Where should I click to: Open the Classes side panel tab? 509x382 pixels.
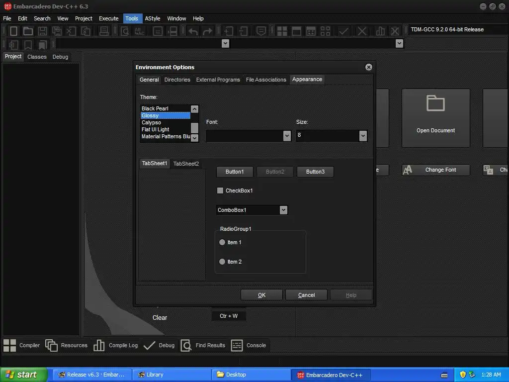(x=37, y=57)
